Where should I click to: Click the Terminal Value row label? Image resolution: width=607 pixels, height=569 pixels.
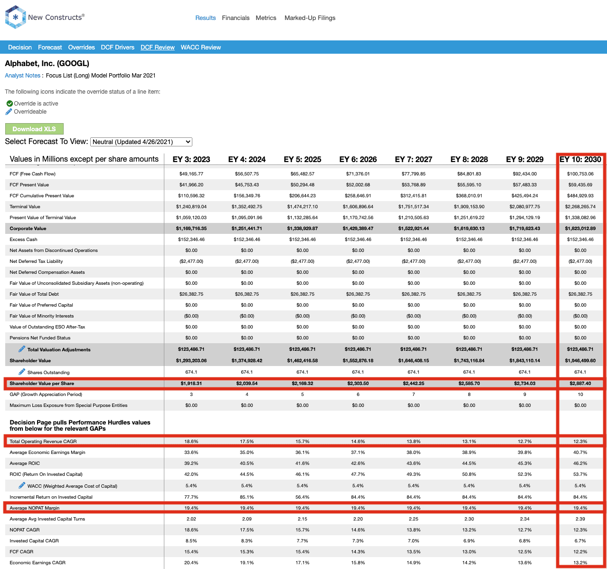25,207
